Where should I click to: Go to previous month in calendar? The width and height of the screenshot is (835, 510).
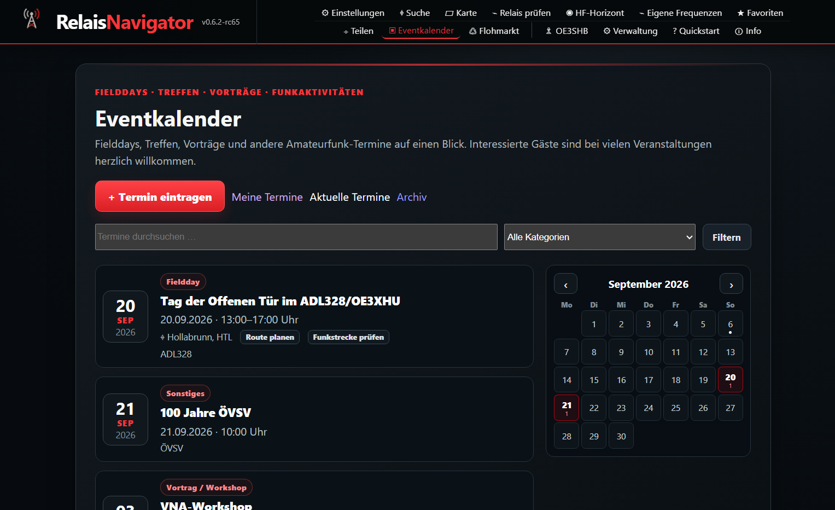point(566,285)
